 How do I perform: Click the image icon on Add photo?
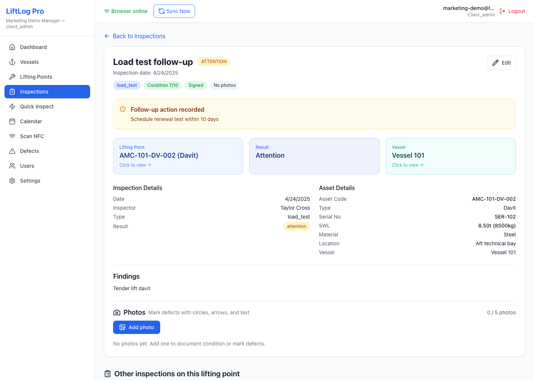pos(122,327)
